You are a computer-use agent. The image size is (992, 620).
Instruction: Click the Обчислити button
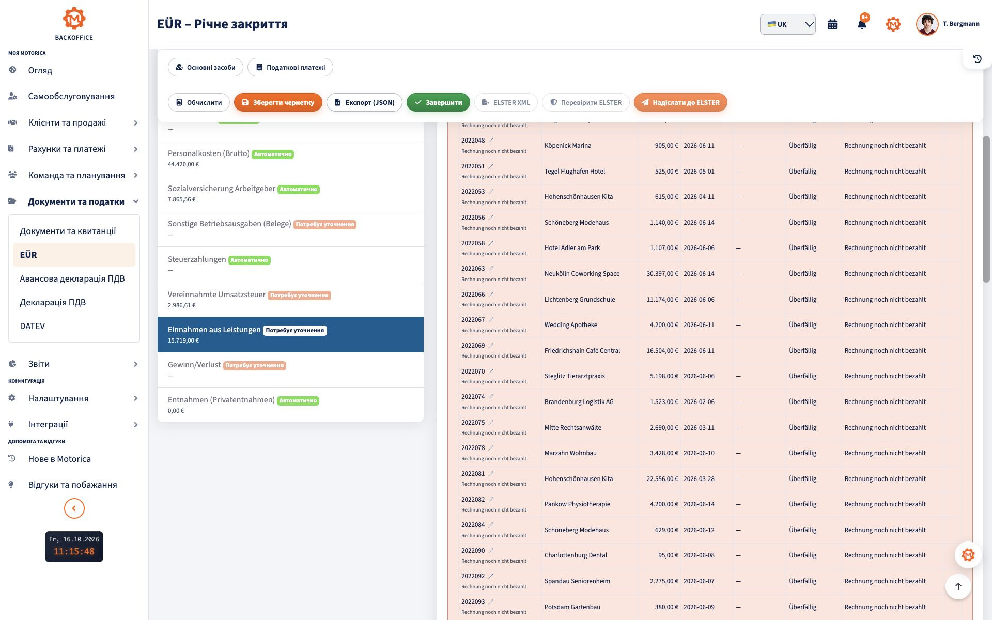point(199,102)
